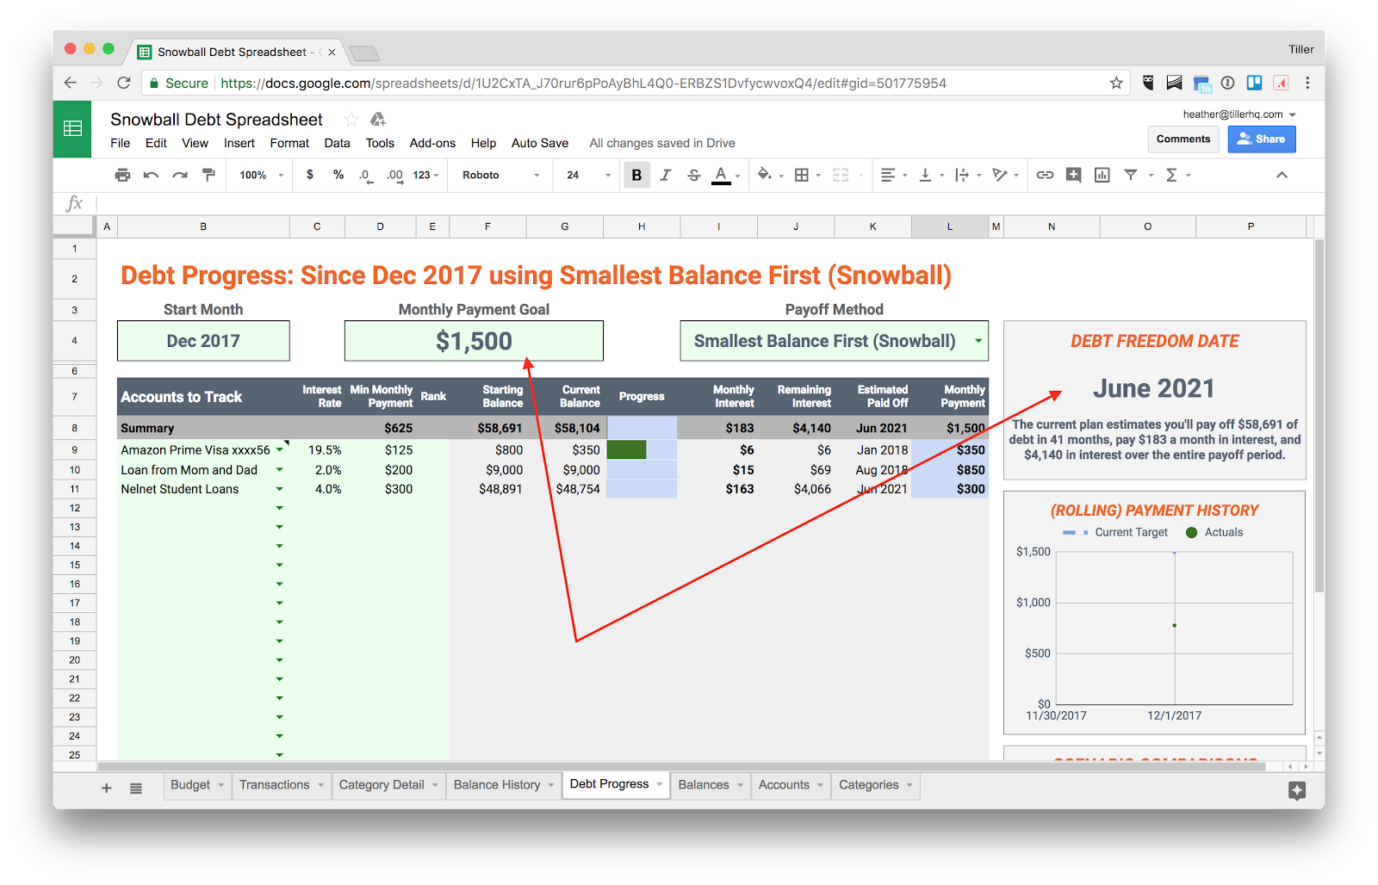Click the Amazon Prime Visa progress bar
The image size is (1378, 885).
tap(641, 449)
